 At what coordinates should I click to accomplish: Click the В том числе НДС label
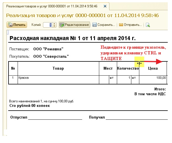pos(150,94)
